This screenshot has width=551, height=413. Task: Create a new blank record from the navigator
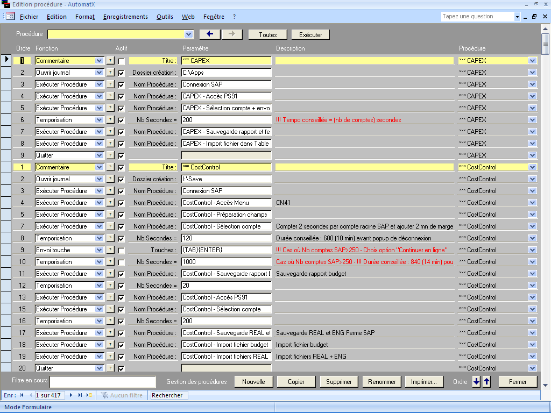[x=89, y=395]
